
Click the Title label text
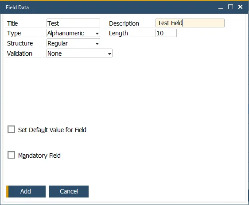pyautogui.click(x=12, y=23)
